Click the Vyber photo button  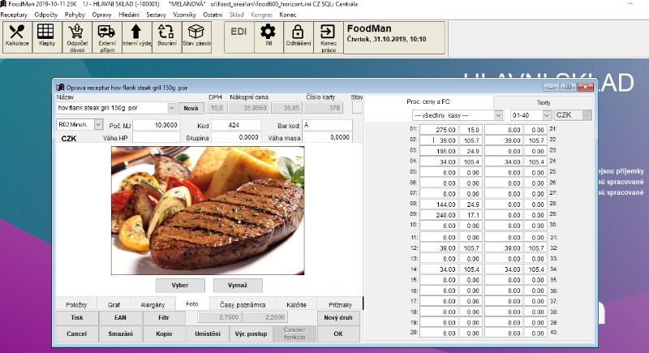(180, 285)
